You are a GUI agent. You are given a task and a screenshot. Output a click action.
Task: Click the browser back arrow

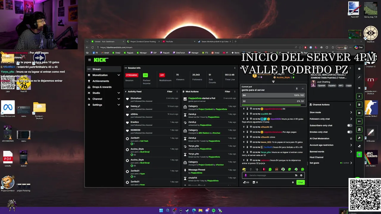[87, 48]
